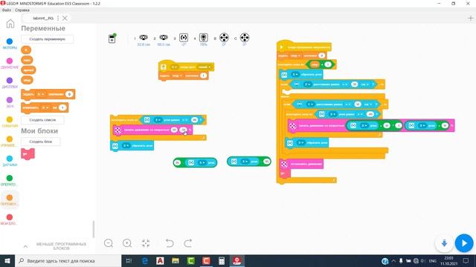The image size is (476, 267).
Task: Edit value 45 in loose green operator block
Action: 266,162
